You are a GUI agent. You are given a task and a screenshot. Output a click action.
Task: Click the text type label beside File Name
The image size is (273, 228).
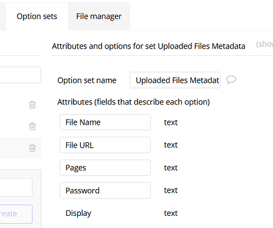coord(171,122)
